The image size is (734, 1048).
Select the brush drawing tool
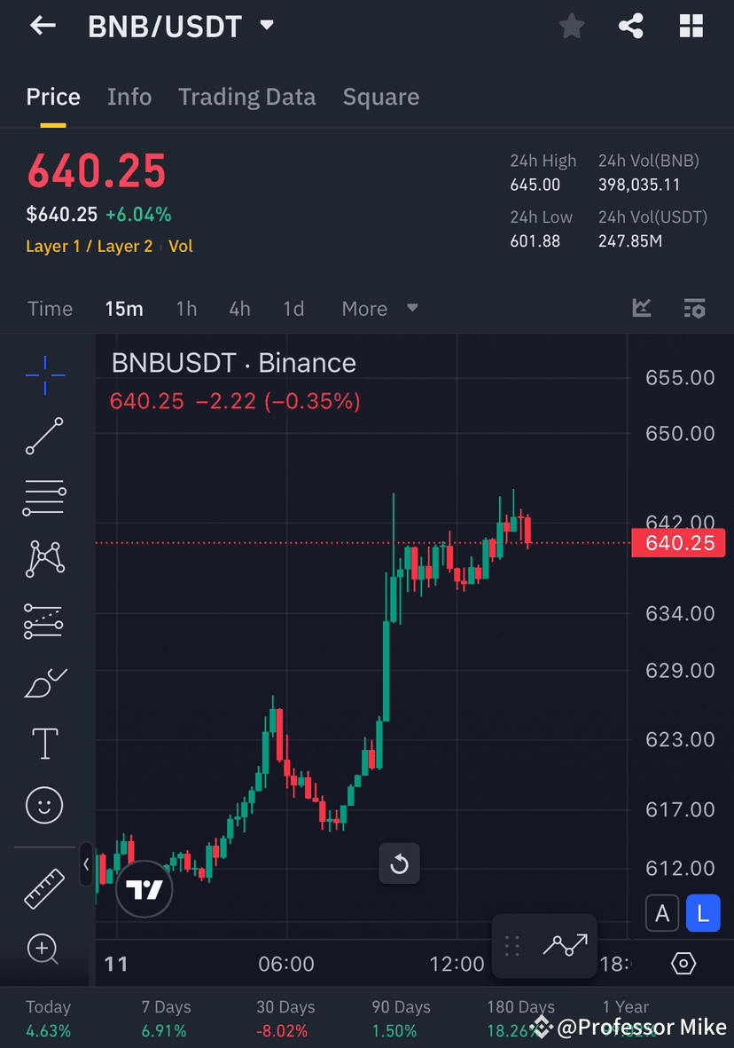coord(44,683)
